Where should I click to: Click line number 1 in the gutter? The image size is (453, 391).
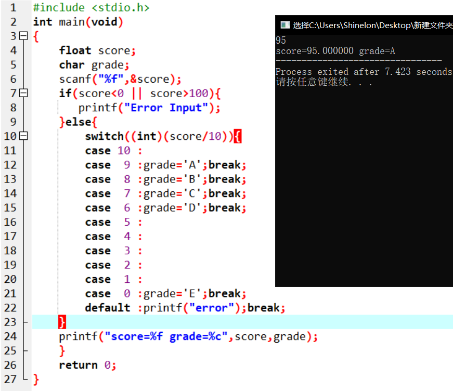click(14, 7)
